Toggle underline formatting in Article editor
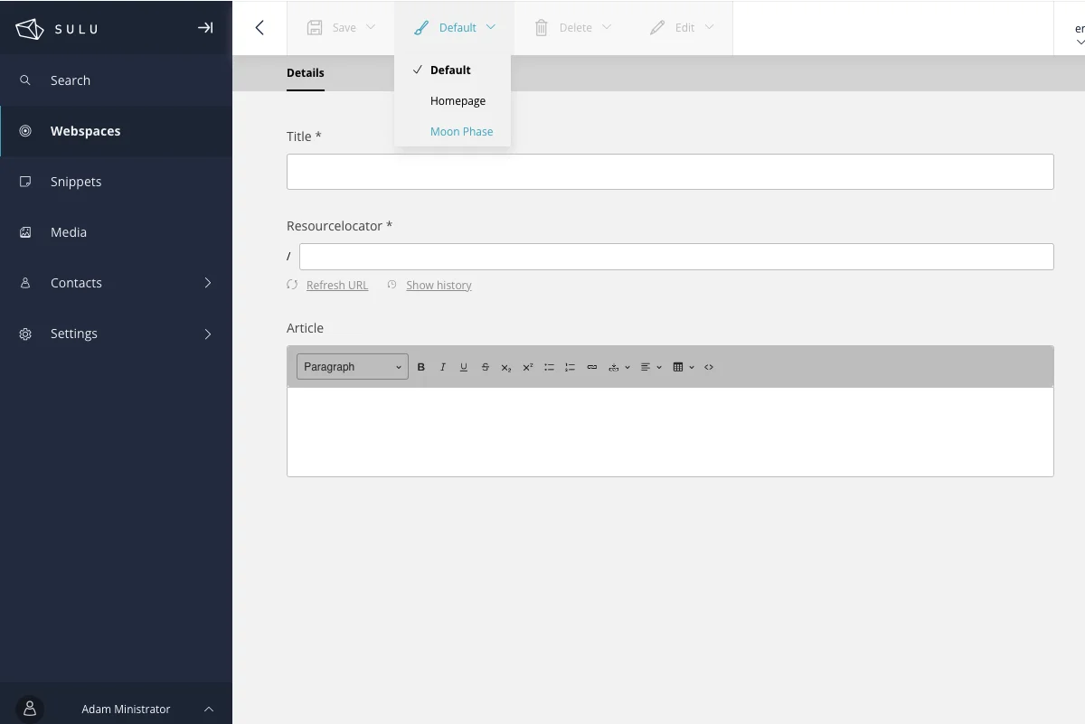Viewport: 1085px width, 724px height. [x=464, y=367]
